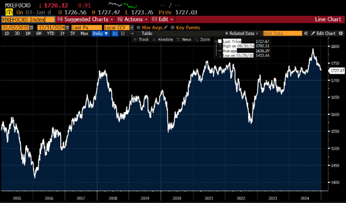
Task: Expand the Related Data dropdown
Action: pos(241,34)
